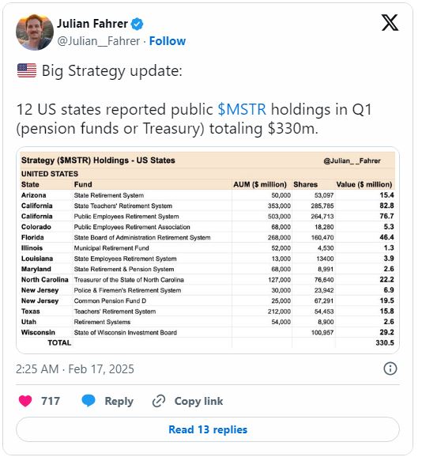Click the reply speech bubble icon
The width and height of the screenshot is (422, 461).
coord(89,401)
